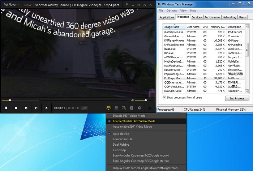Switch to the Users tab
253x171 pixels.
point(243,17)
